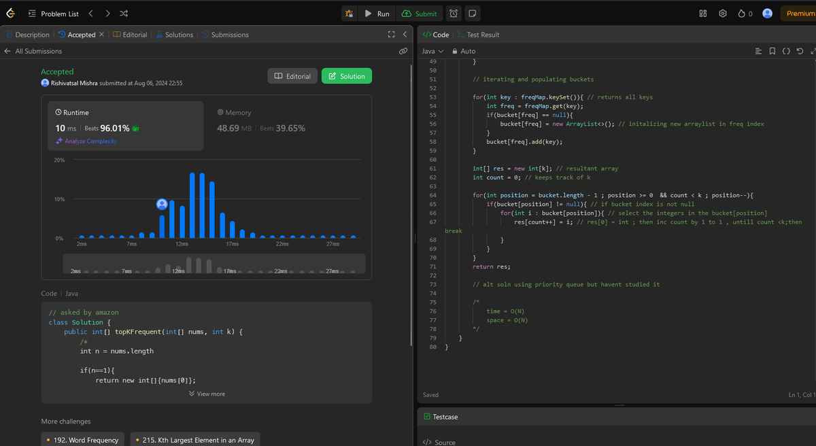Screen dimensions: 816x446
Task: Click the Premium button
Action: (798, 14)
